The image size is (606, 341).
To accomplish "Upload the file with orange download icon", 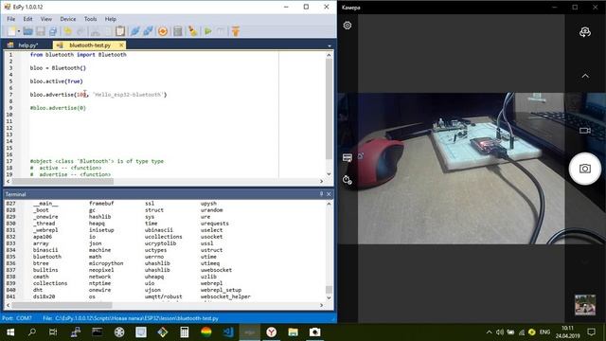I will tap(236, 31).
